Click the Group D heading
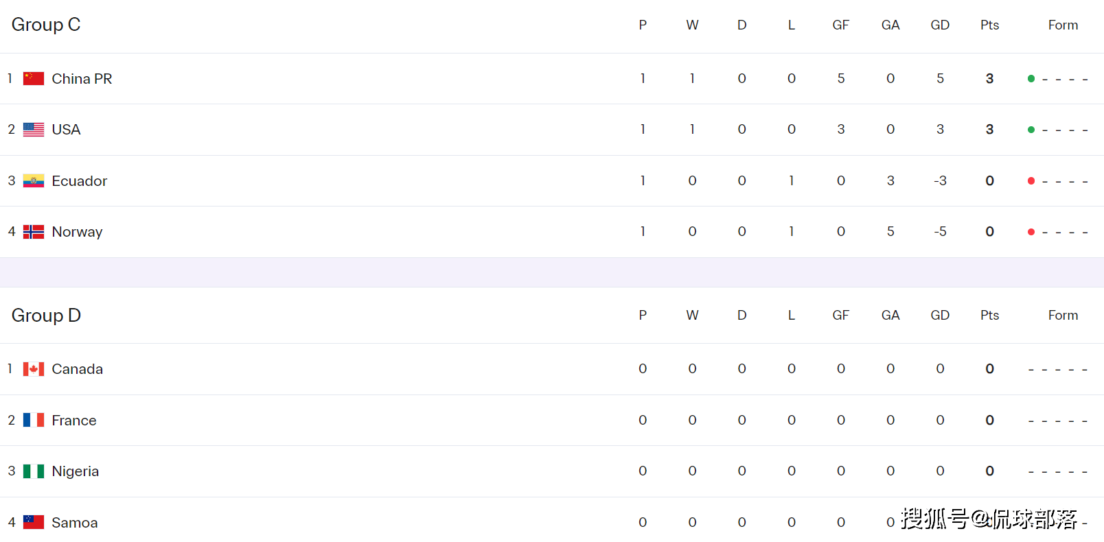1104x542 pixels. click(46, 316)
